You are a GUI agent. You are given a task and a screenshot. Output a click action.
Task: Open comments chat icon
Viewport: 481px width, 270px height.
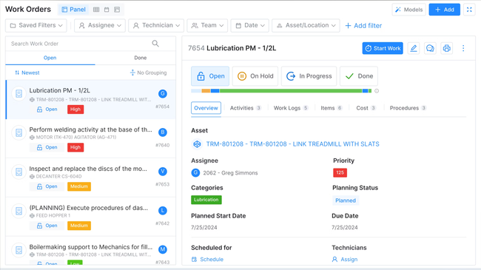(430, 48)
